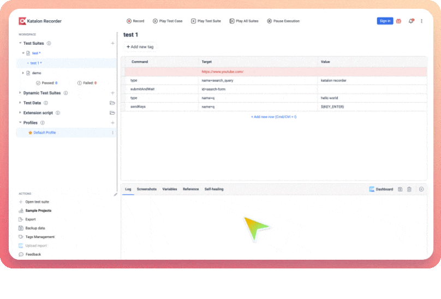Switch to the Self-healing tab
441x299 pixels.
click(x=214, y=189)
